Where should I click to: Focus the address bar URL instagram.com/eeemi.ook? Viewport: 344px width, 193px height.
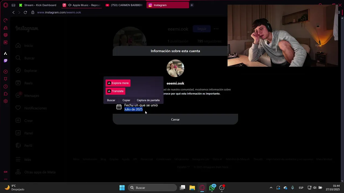59,12
